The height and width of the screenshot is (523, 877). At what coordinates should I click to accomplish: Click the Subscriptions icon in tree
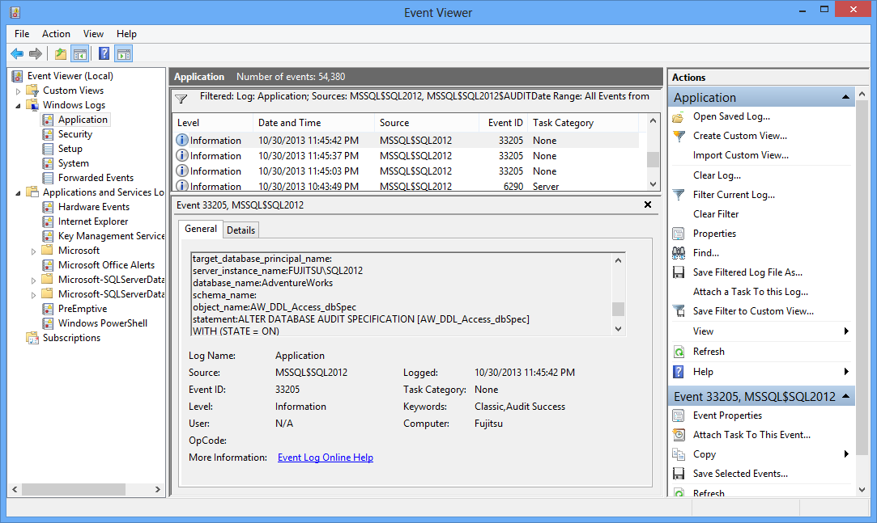click(32, 338)
